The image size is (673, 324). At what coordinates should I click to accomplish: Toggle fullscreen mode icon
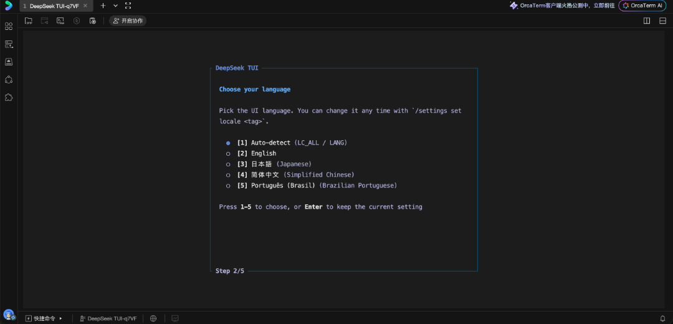point(128,6)
